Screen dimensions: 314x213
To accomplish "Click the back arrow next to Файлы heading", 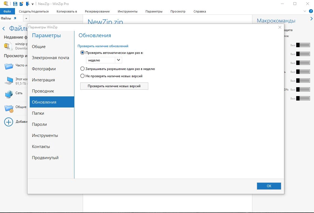I will tap(4, 29).
